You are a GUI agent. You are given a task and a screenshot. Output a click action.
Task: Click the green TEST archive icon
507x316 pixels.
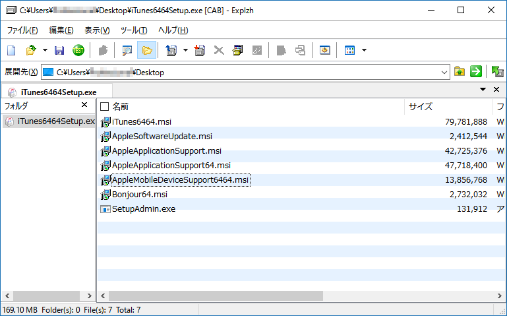78,50
